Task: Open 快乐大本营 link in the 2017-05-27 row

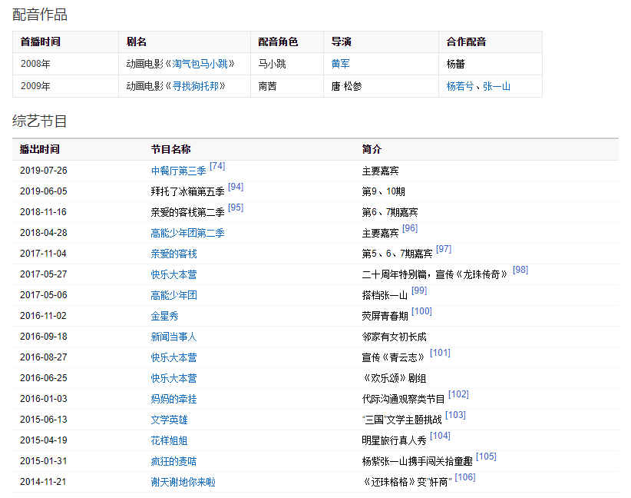Action: click(173, 274)
